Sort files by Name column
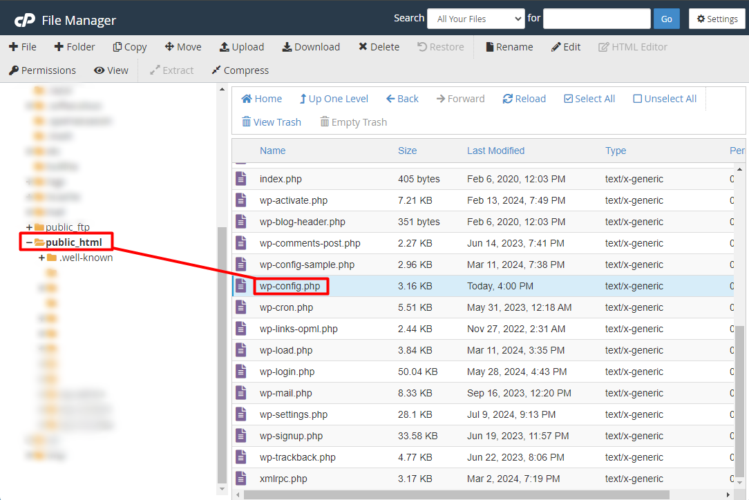Viewport: 749px width, 500px height. point(273,151)
